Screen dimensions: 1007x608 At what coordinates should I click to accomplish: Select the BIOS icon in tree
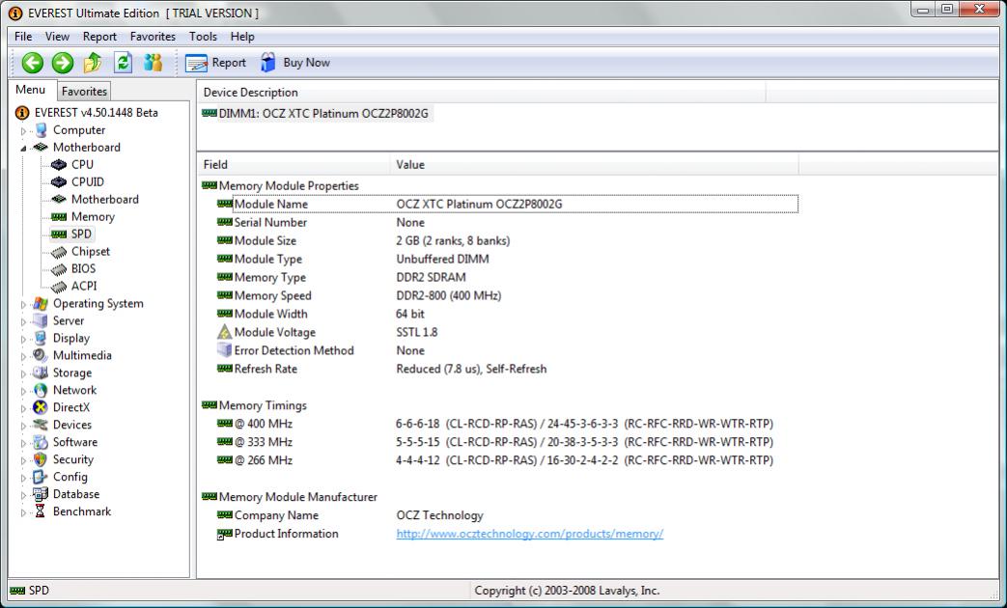click(59, 269)
